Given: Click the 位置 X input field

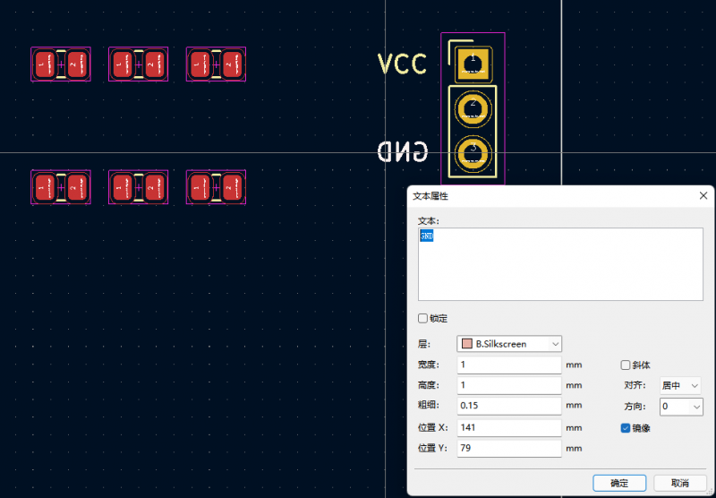Looking at the screenshot, I should tap(509, 427).
